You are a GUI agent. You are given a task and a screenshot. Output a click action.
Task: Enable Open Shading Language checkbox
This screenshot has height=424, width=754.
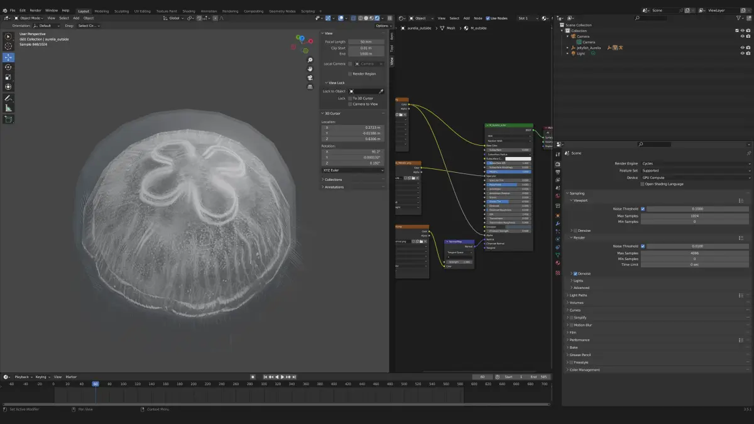click(x=642, y=184)
